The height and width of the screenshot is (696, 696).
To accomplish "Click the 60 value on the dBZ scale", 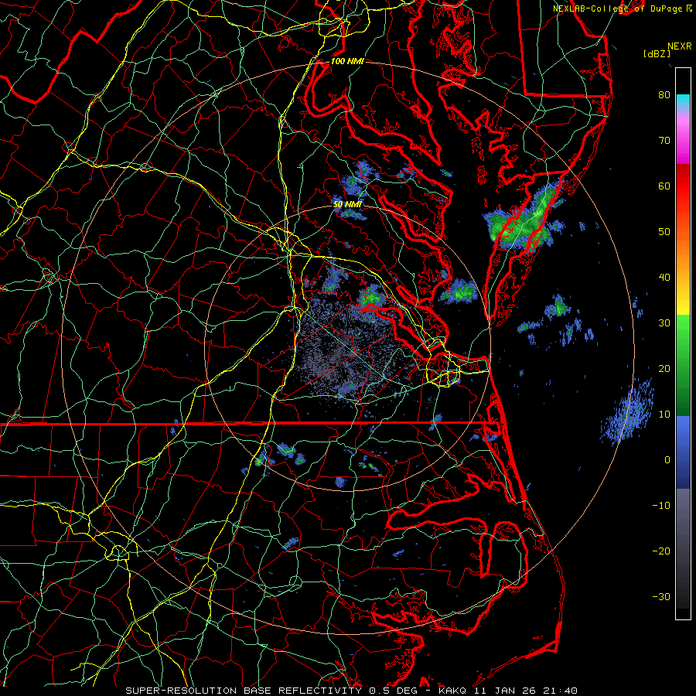I will click(664, 186).
